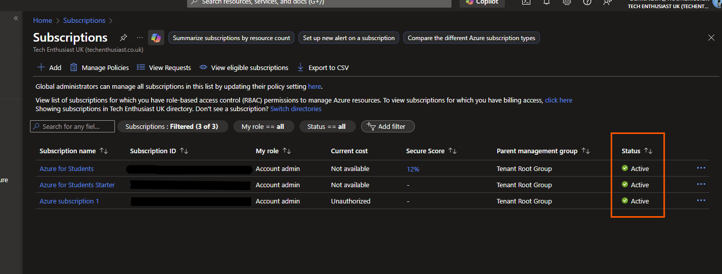Open Subscriptions Filtered (3 of 3) filter
This screenshot has width=722, height=274.
pyautogui.click(x=172, y=126)
